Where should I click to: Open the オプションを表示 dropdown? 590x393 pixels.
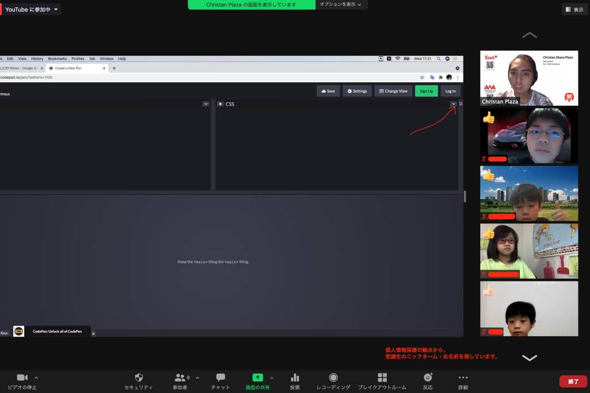click(x=340, y=5)
